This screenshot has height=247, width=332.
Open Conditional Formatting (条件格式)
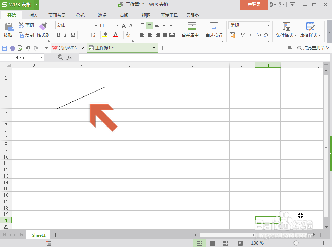coord(286,30)
